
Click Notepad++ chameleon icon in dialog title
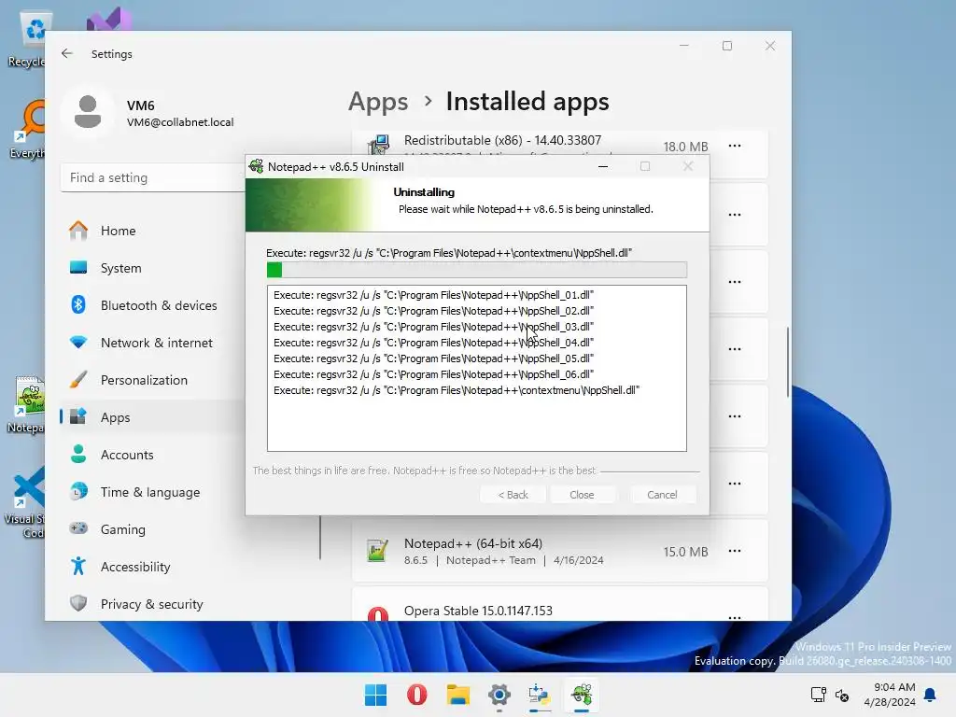click(256, 166)
